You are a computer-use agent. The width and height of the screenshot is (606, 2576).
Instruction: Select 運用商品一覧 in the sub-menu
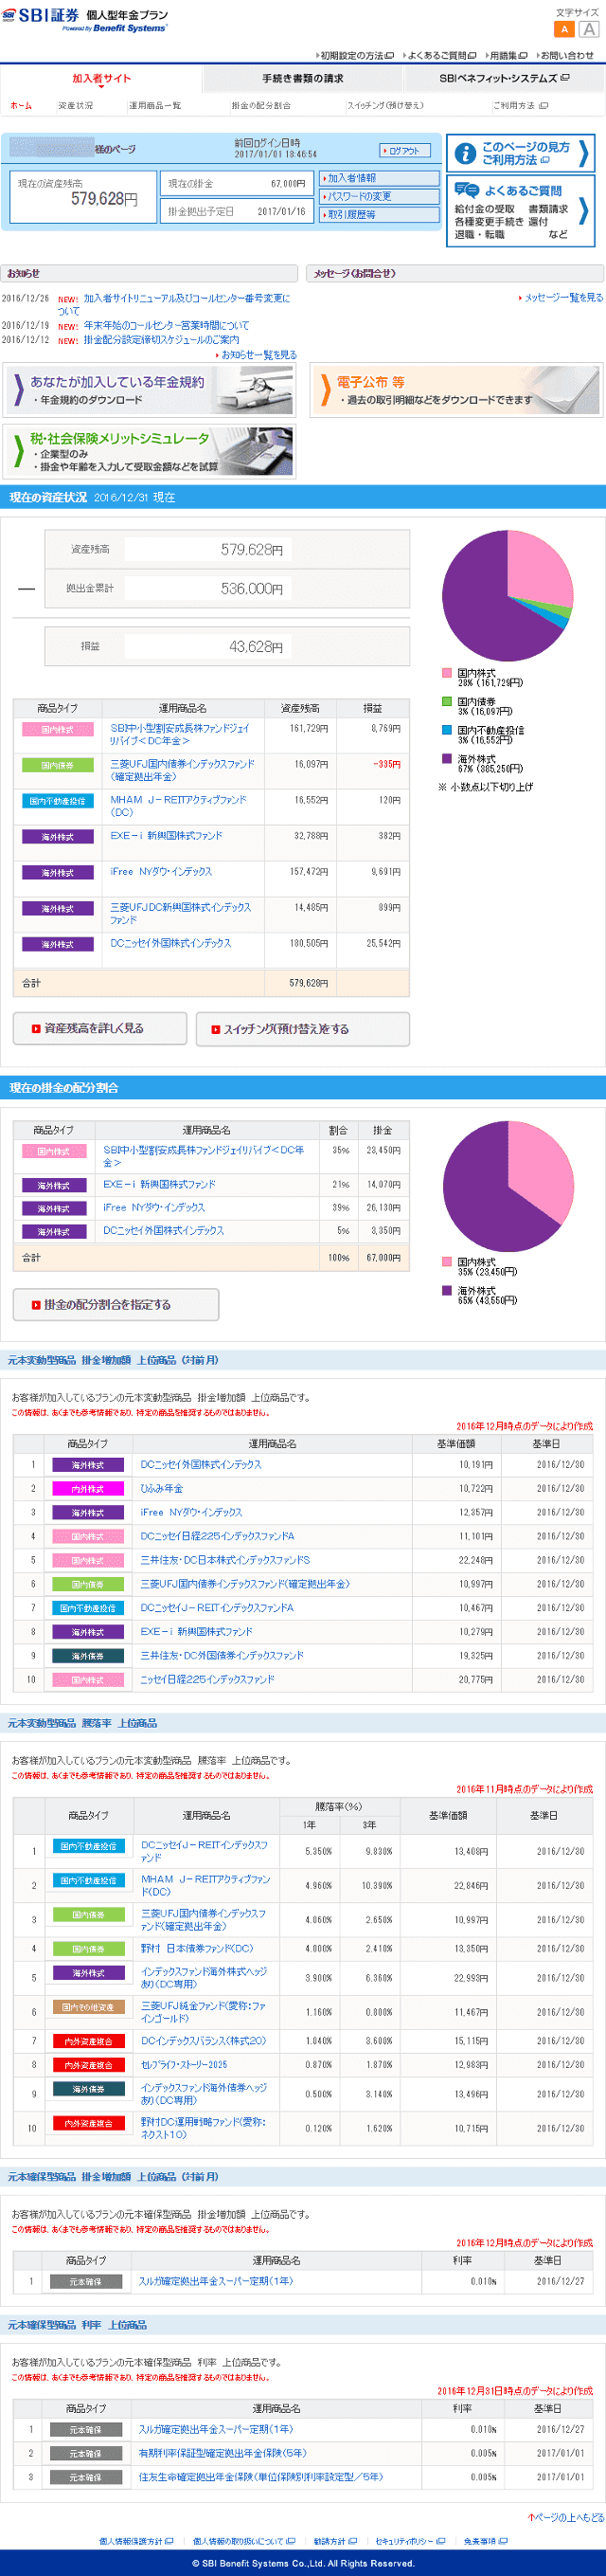(x=154, y=105)
